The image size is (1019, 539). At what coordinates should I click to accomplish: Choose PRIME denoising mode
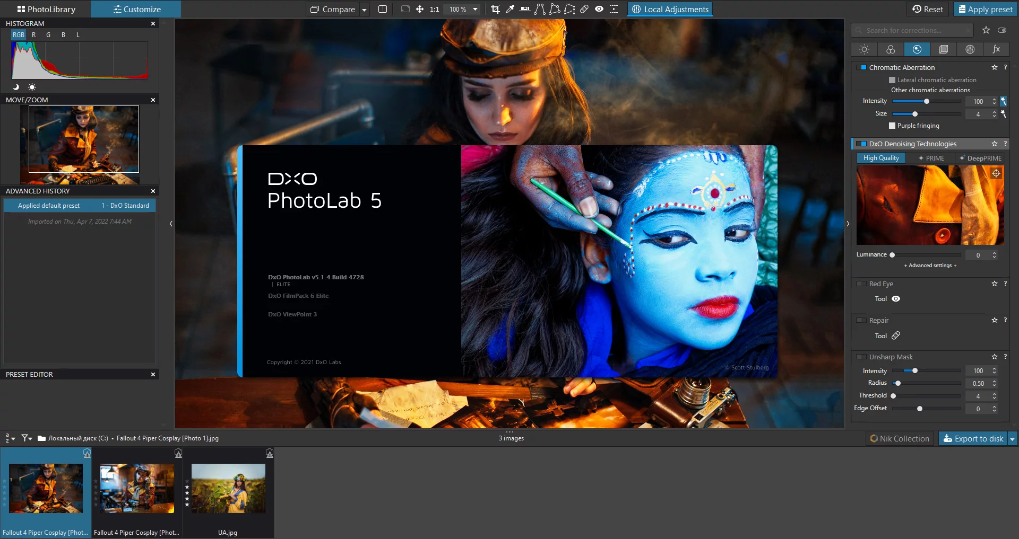tap(931, 158)
